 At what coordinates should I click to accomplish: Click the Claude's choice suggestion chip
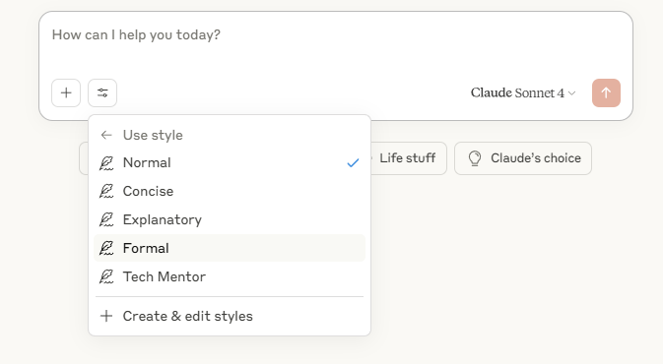523,158
